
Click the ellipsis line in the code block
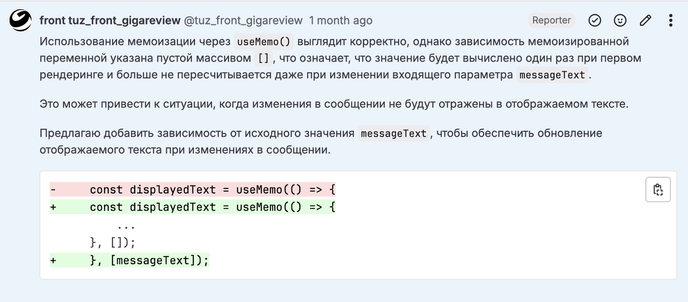point(126,225)
